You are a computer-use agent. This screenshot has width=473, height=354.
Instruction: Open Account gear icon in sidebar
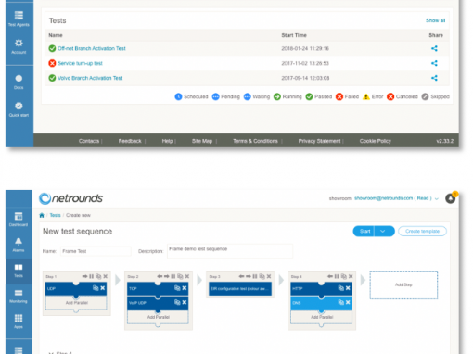tap(19, 43)
